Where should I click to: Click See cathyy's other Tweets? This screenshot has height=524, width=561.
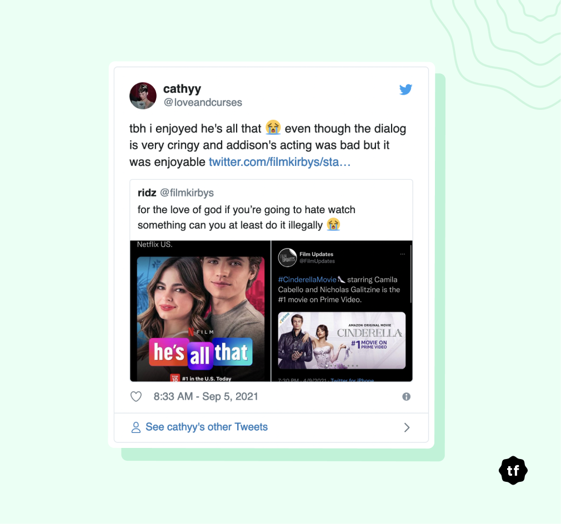pos(207,427)
